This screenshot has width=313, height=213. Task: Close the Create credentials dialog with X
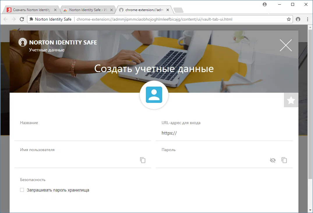(286, 45)
